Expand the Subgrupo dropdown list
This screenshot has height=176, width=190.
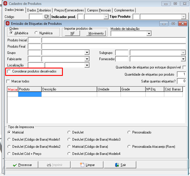point(183,52)
